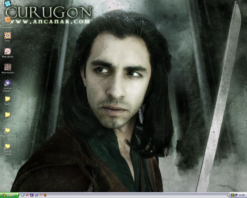Select the vinyarie folder shortcut icon

click(7, 131)
